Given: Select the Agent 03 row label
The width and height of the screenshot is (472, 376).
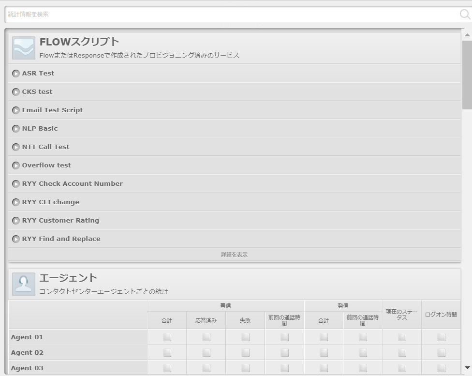Looking at the screenshot, I should click(x=27, y=368).
